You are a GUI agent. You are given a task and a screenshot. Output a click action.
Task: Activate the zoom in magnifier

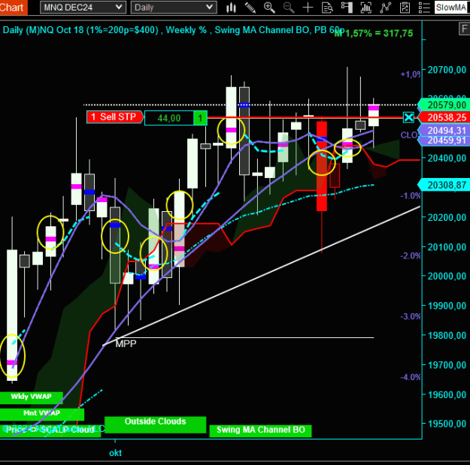(269, 8)
